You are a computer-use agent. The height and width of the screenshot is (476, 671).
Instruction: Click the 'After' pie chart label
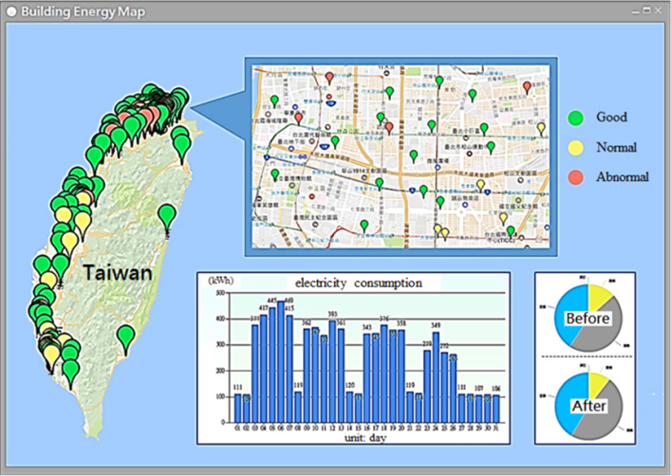(588, 406)
